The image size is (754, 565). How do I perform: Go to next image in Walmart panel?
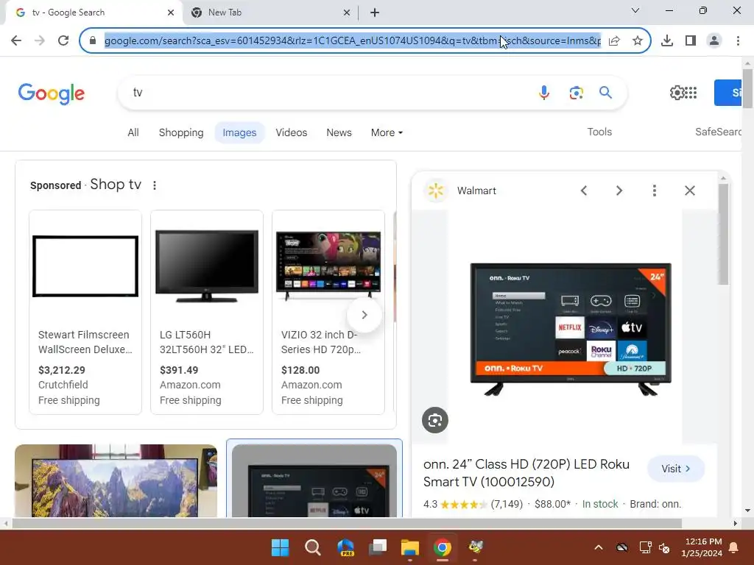[619, 191]
